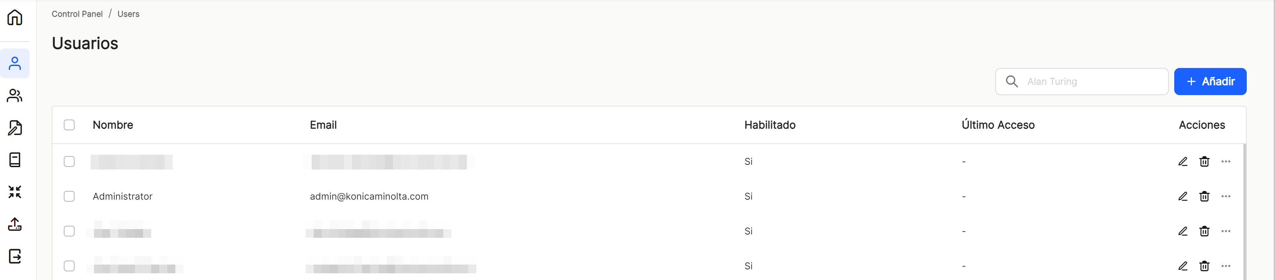1275x280 pixels.
Task: Open more options for Administrator row
Action: (x=1226, y=197)
